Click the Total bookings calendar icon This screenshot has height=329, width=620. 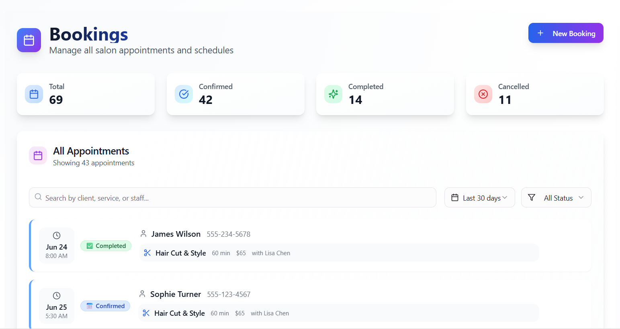pos(34,94)
